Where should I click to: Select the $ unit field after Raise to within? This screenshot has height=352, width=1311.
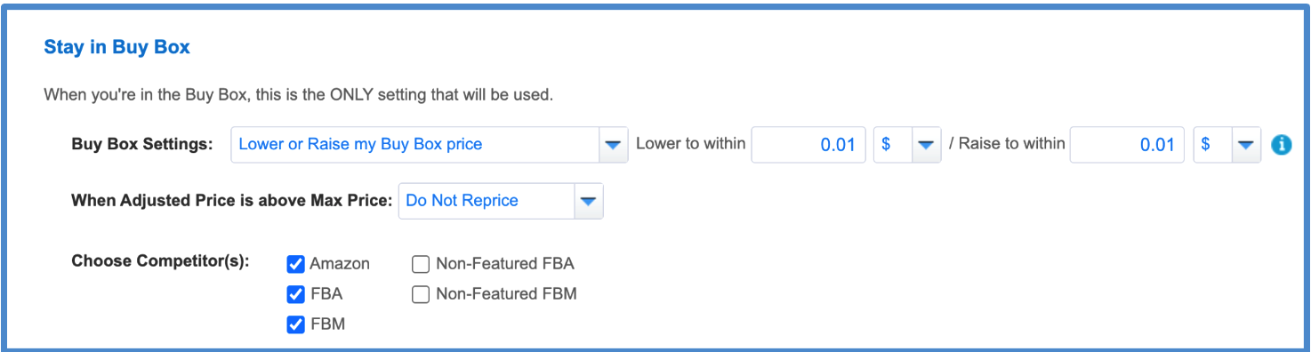[x=1227, y=145]
